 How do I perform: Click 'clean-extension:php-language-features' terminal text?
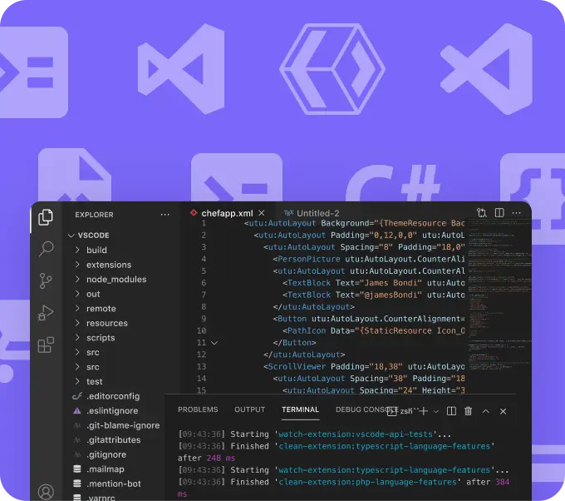click(367, 482)
